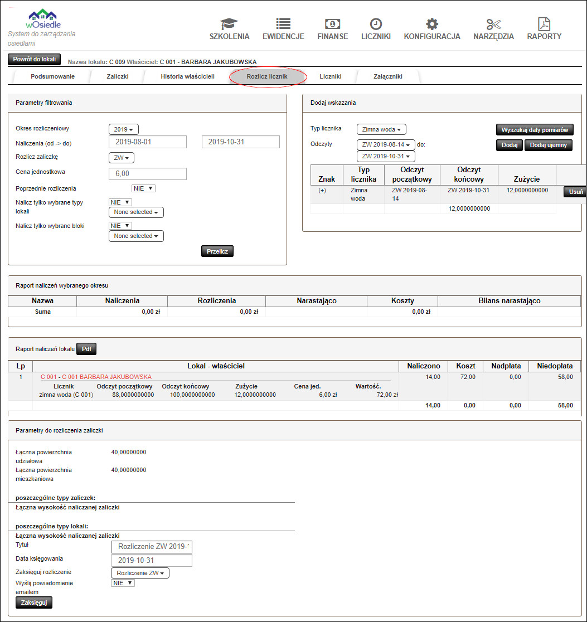Viewport: 587px width, 622px height.
Task: Click the zimna woda (C 001) meter name
Action: [x=66, y=395]
